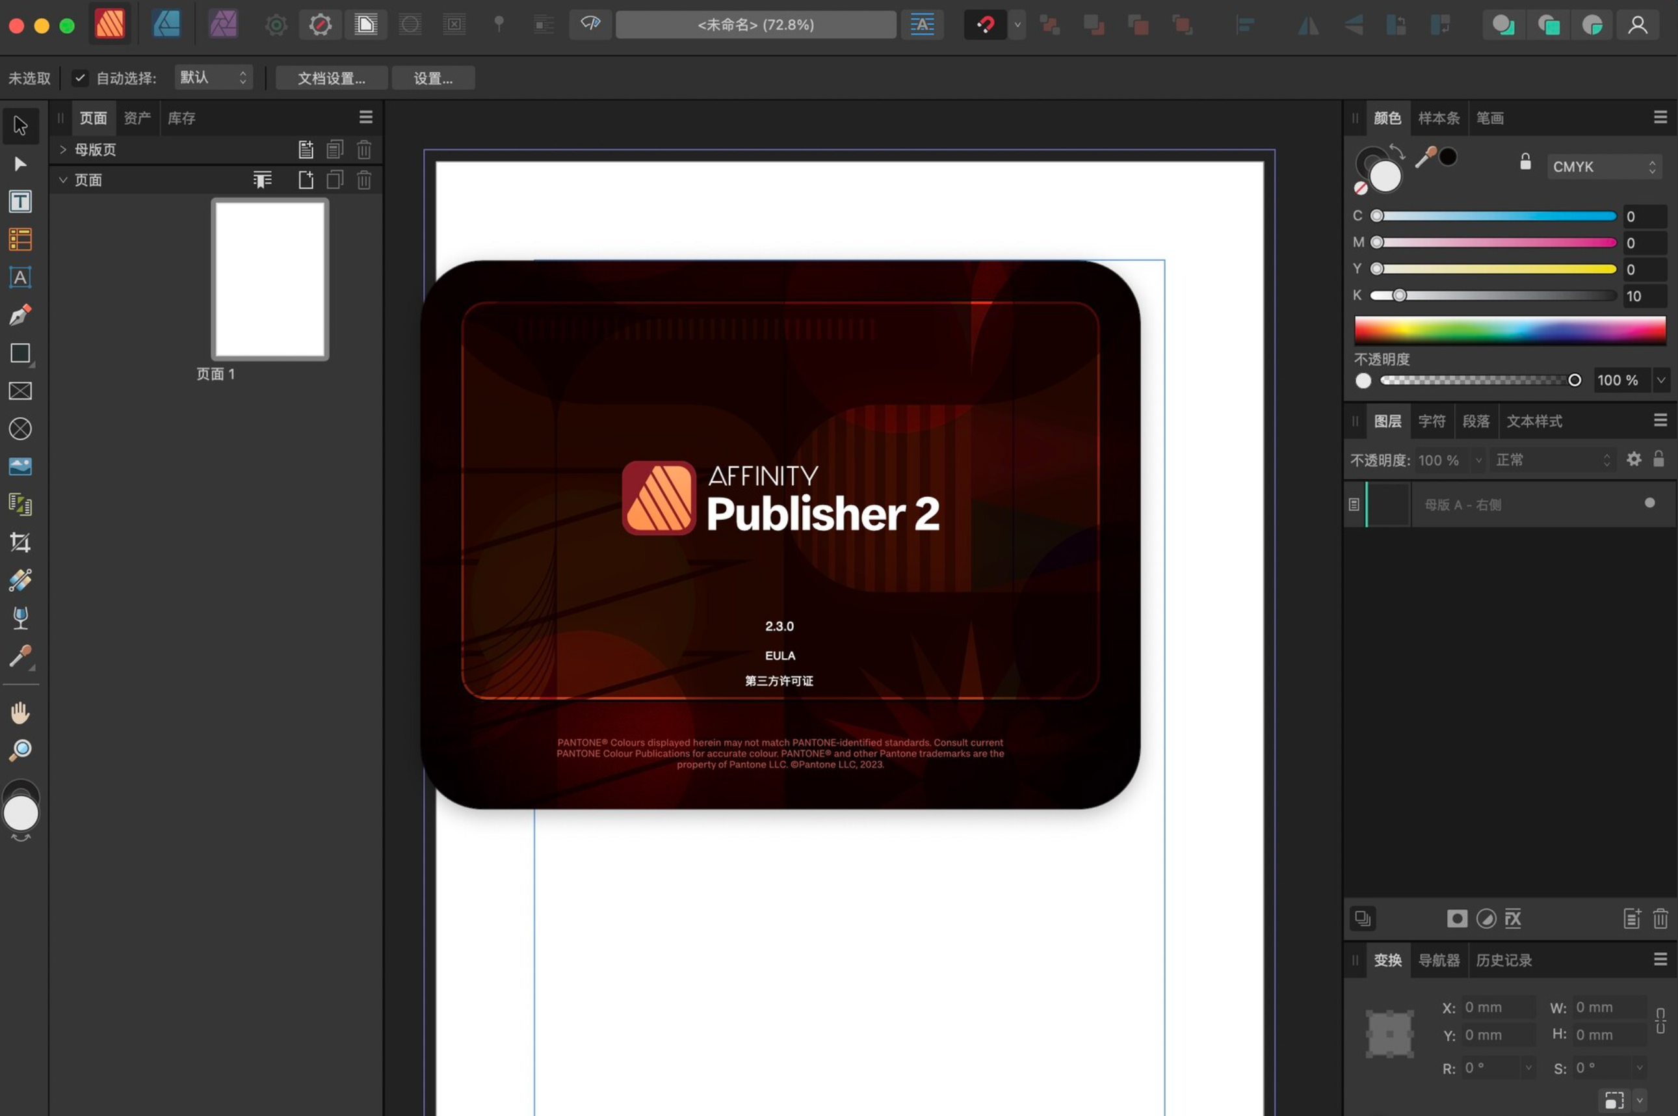This screenshot has height=1116, width=1678.
Task: Select the Table tool
Action: click(x=20, y=239)
